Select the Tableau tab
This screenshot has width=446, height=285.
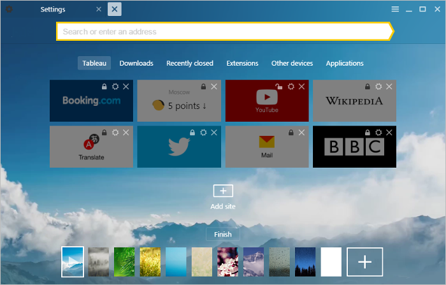point(94,63)
